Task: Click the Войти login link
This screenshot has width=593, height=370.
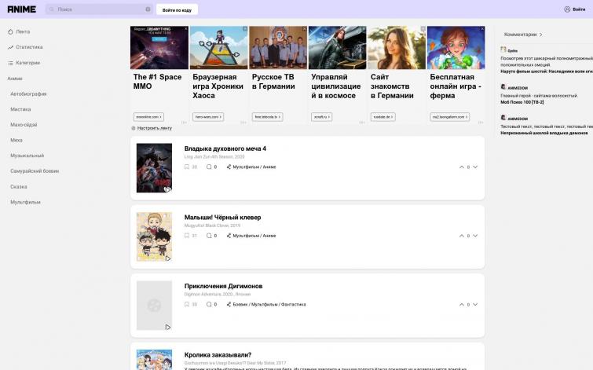Action: pyautogui.click(x=579, y=9)
